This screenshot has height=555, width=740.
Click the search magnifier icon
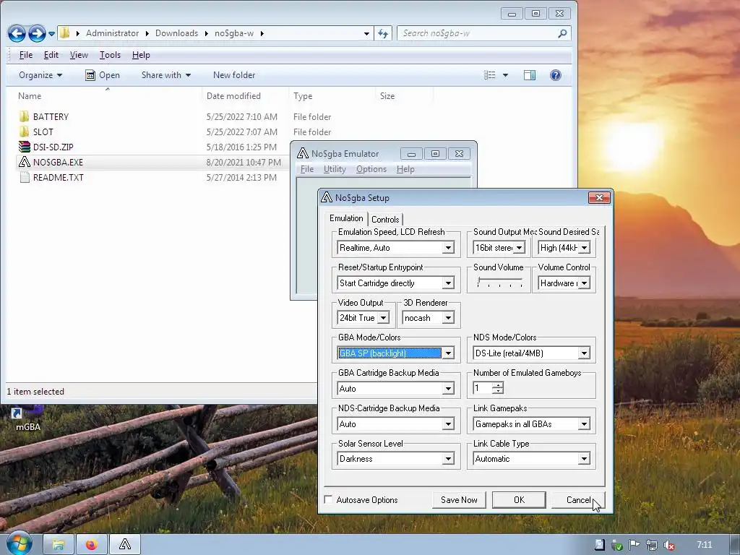click(562, 33)
